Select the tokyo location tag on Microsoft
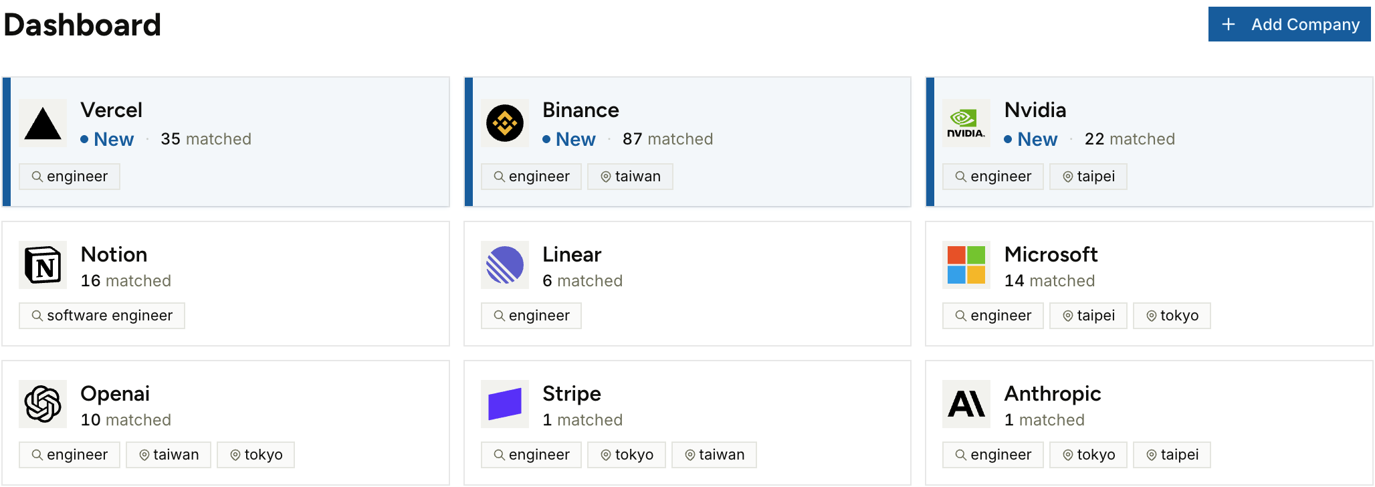Screen dimensions: 1375x487 click(x=1172, y=316)
